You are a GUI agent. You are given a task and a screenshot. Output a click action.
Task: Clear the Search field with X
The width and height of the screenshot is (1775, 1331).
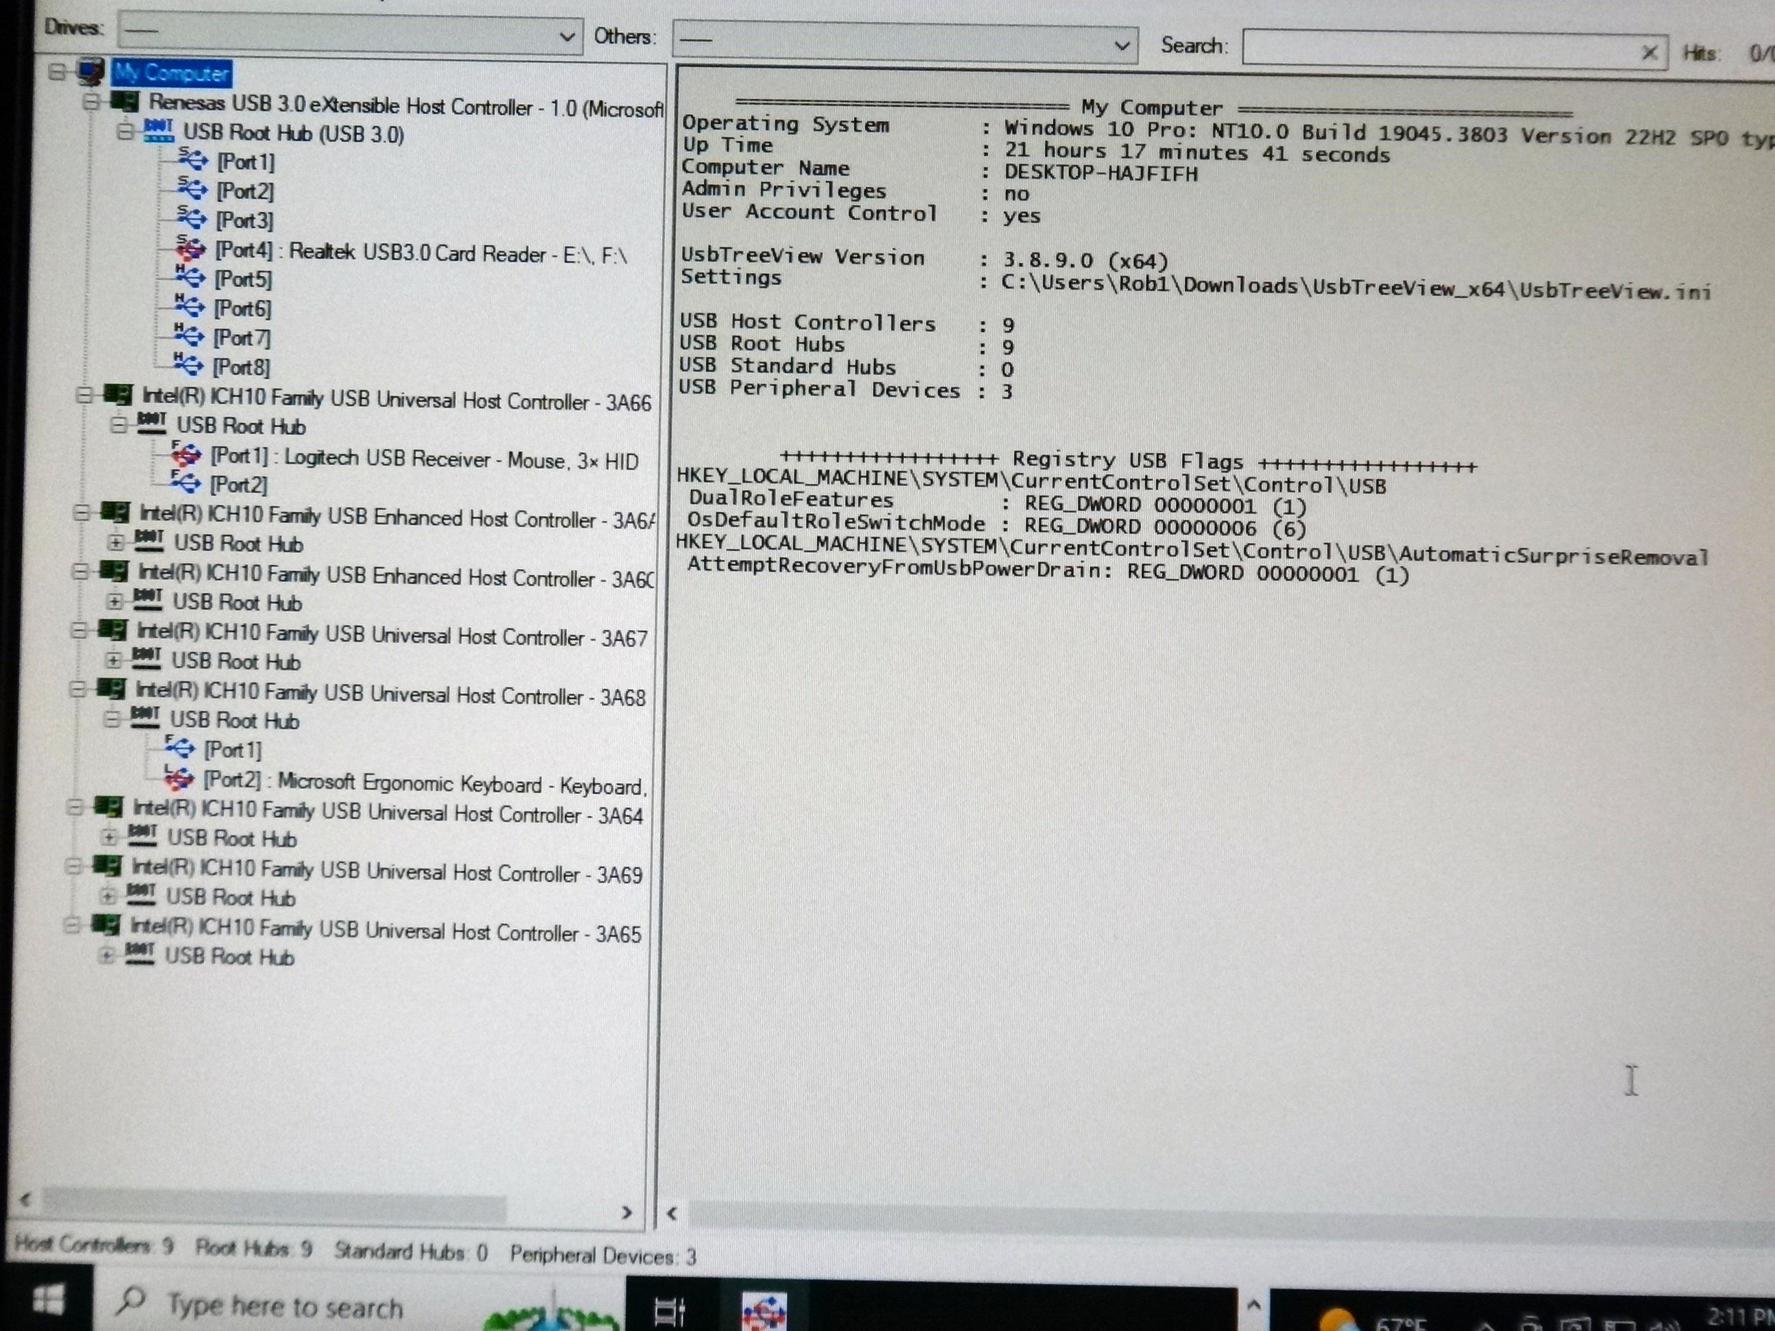tap(1649, 53)
